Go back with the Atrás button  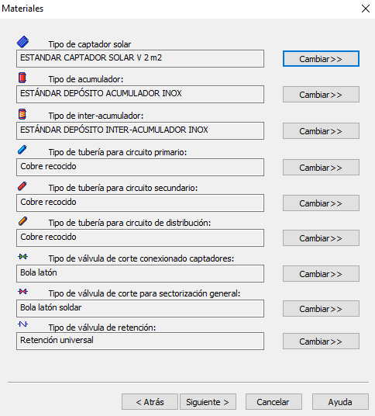click(150, 402)
